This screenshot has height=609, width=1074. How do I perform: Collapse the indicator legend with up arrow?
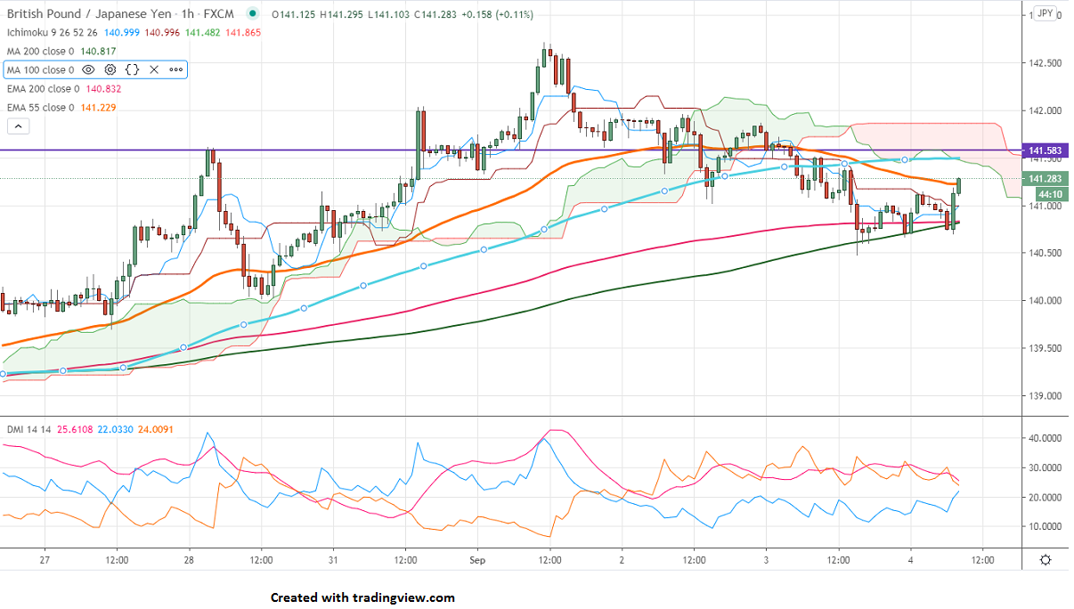pos(18,126)
